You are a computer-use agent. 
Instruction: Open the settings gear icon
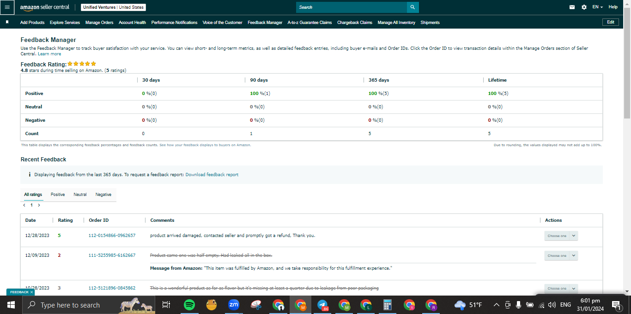pyautogui.click(x=584, y=7)
